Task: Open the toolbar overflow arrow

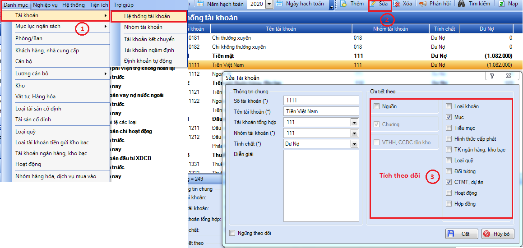Action: (x=331, y=6)
